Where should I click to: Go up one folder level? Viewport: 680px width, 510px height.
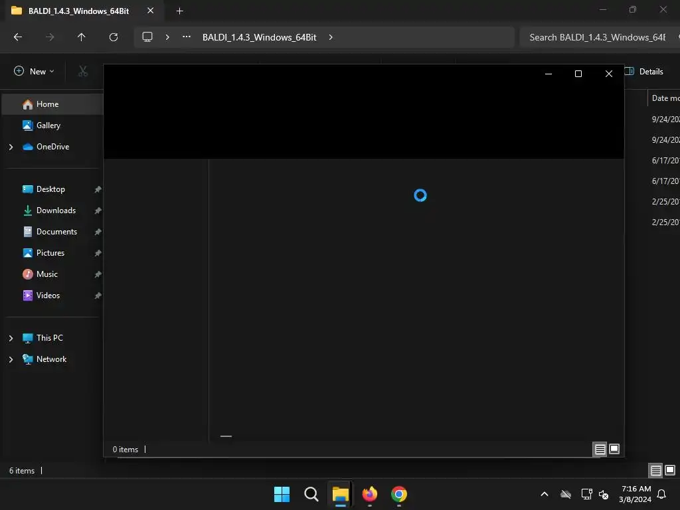[x=81, y=37]
